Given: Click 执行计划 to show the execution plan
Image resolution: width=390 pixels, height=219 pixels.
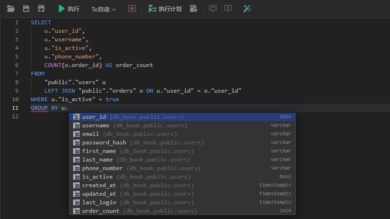Looking at the screenshot, I should 165,9.
